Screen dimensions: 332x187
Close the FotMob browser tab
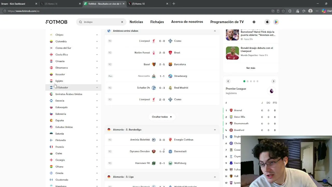pos(123,4)
